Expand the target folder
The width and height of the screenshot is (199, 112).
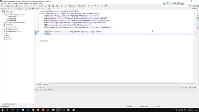pyautogui.click(x=3, y=35)
